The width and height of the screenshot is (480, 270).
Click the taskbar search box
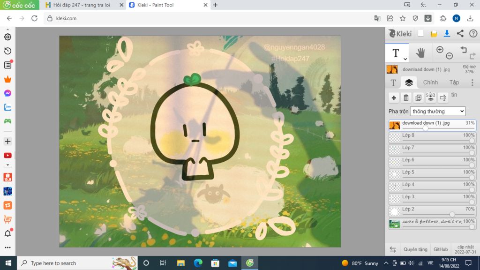click(77, 263)
